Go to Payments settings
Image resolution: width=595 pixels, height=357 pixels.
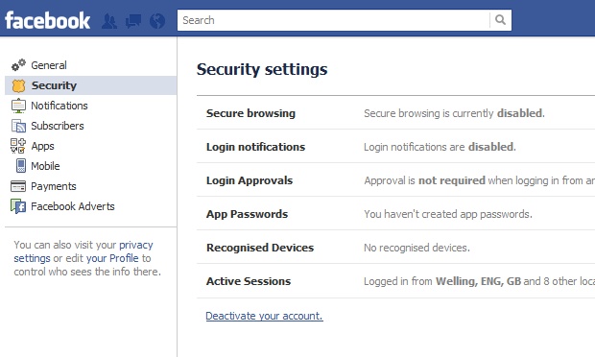54,186
